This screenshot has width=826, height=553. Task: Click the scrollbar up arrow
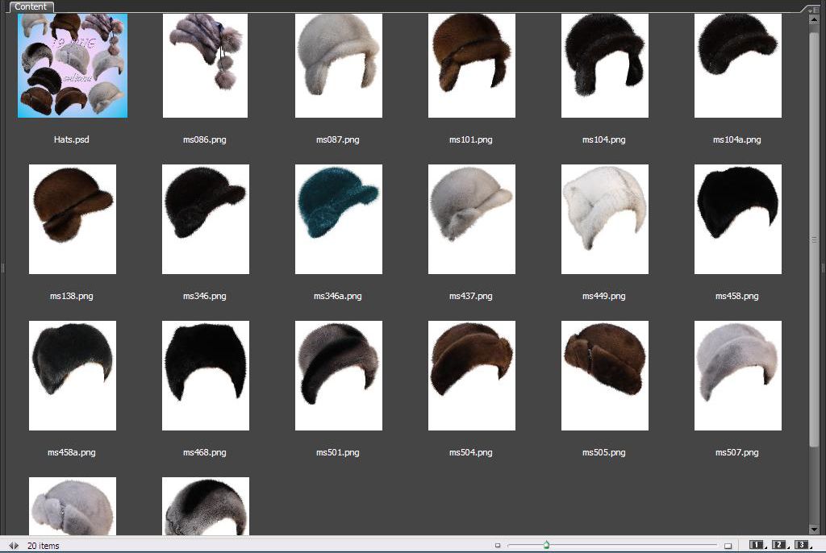pos(814,19)
